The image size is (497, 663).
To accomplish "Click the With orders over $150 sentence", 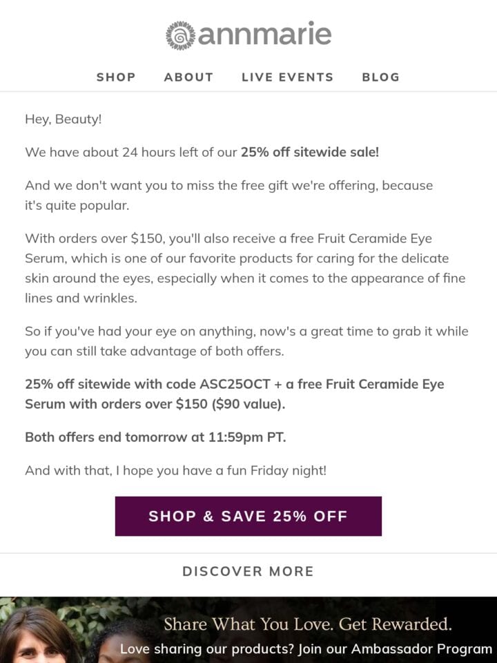I will (245, 268).
